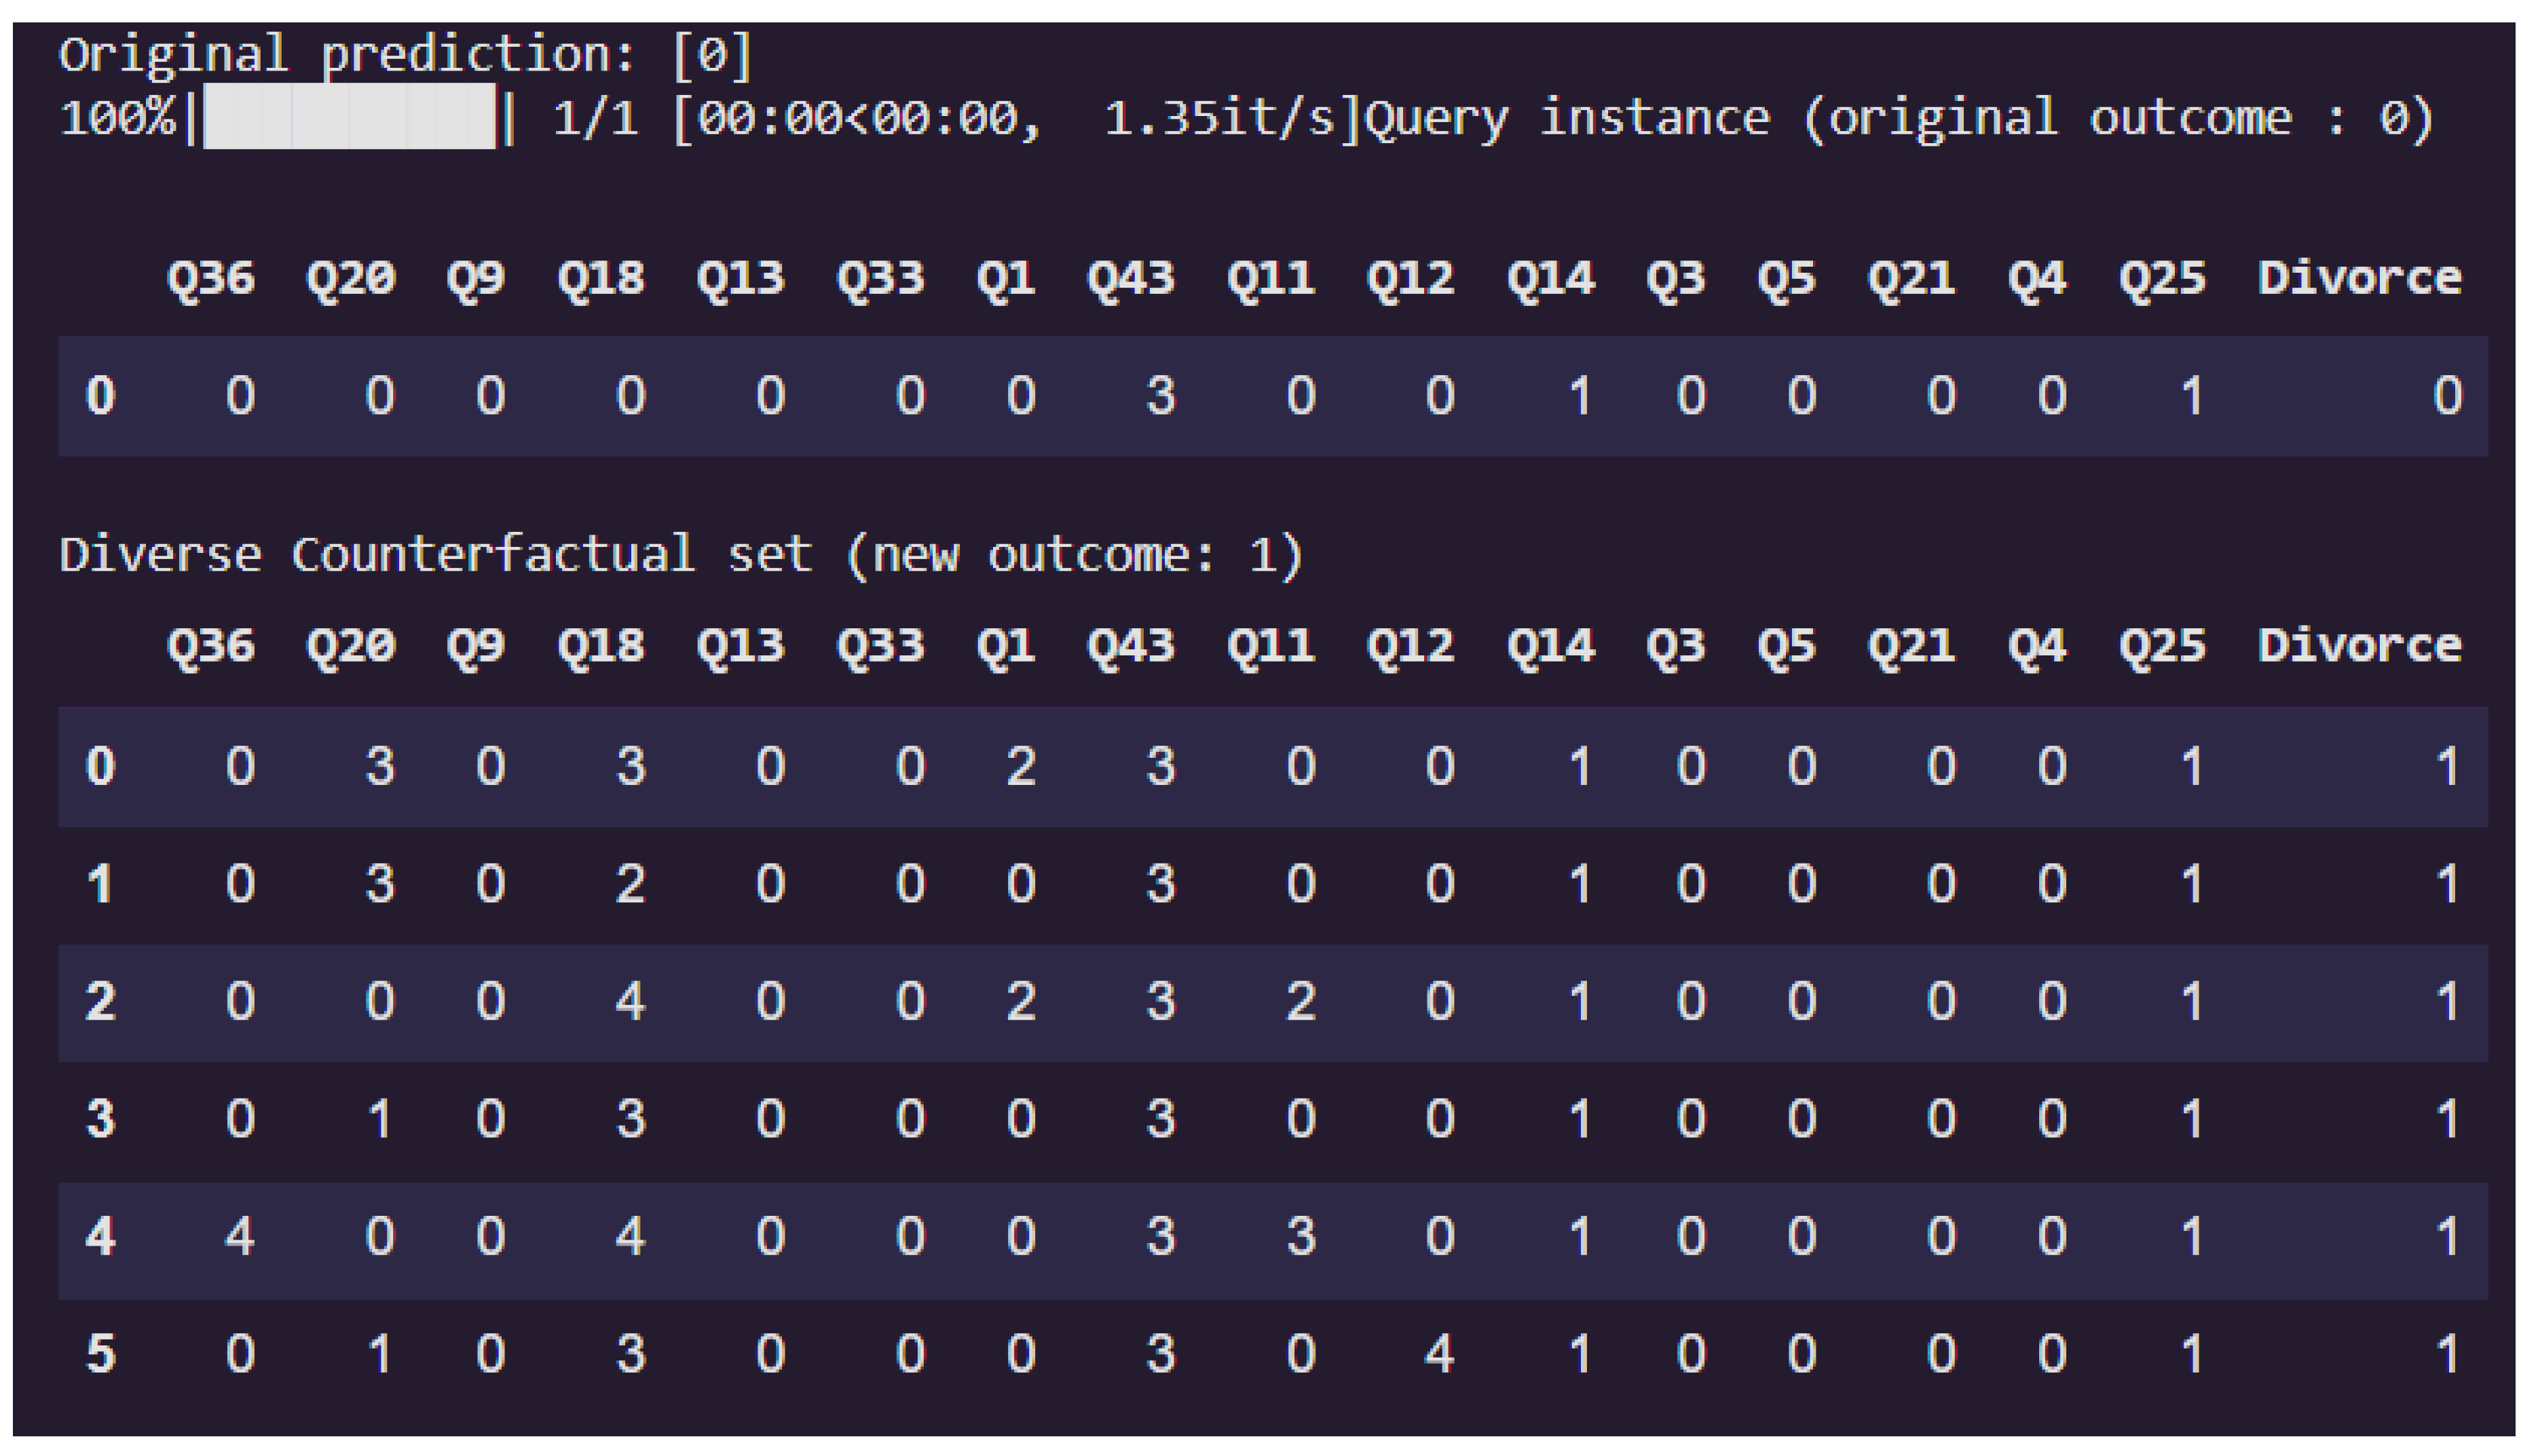Click Q18 column header in counterfactual table
The image size is (2538, 1456).
(600, 646)
